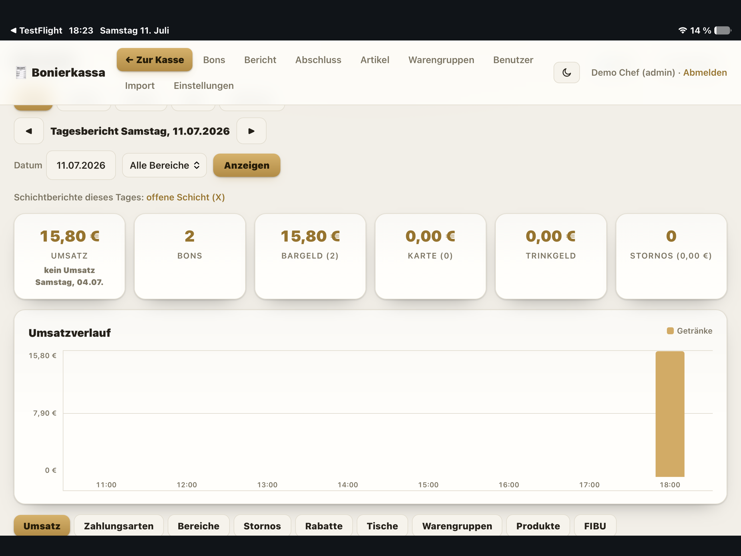Select the Produkte tab
This screenshot has width=741, height=556.
[538, 526]
